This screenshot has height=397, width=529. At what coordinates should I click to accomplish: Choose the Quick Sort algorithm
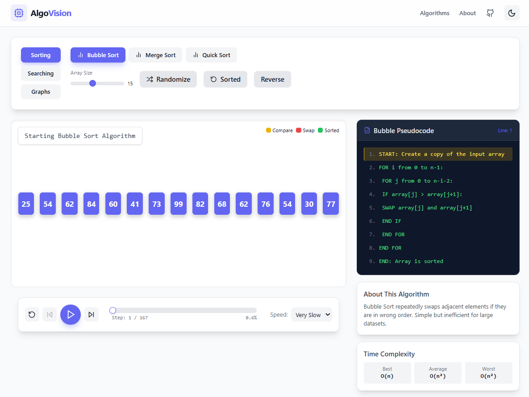click(x=211, y=55)
